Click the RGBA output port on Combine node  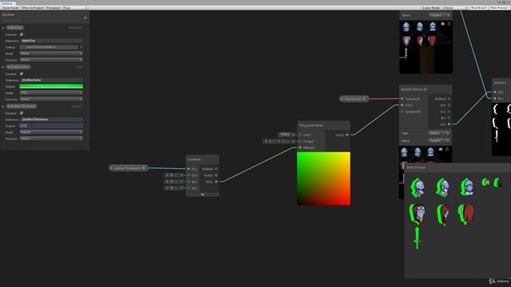216,169
